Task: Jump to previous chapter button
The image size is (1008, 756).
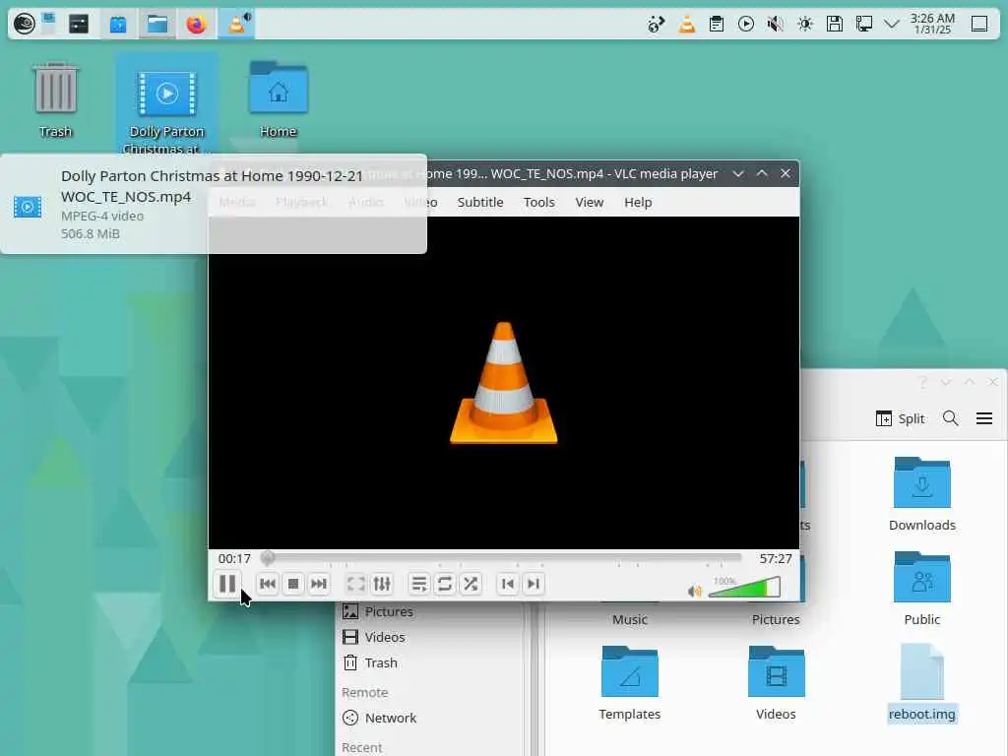Action: 507,584
